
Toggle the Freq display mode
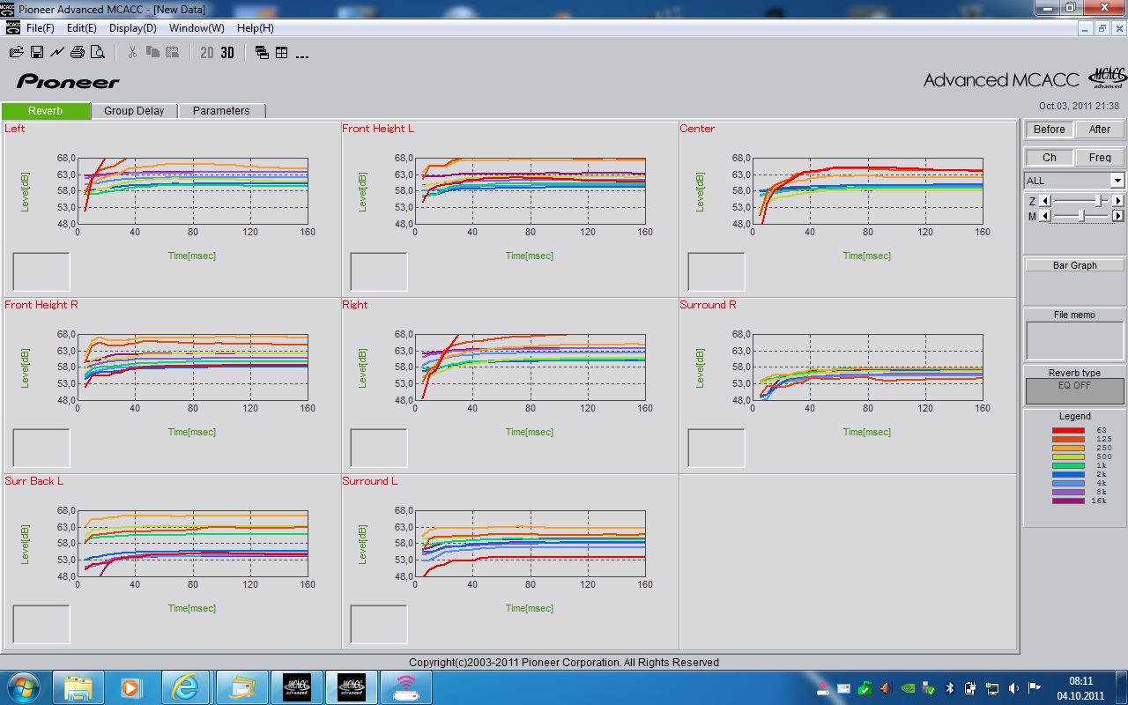point(1100,158)
